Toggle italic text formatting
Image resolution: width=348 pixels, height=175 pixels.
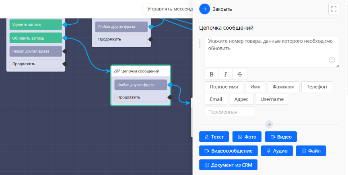pyautogui.click(x=226, y=74)
